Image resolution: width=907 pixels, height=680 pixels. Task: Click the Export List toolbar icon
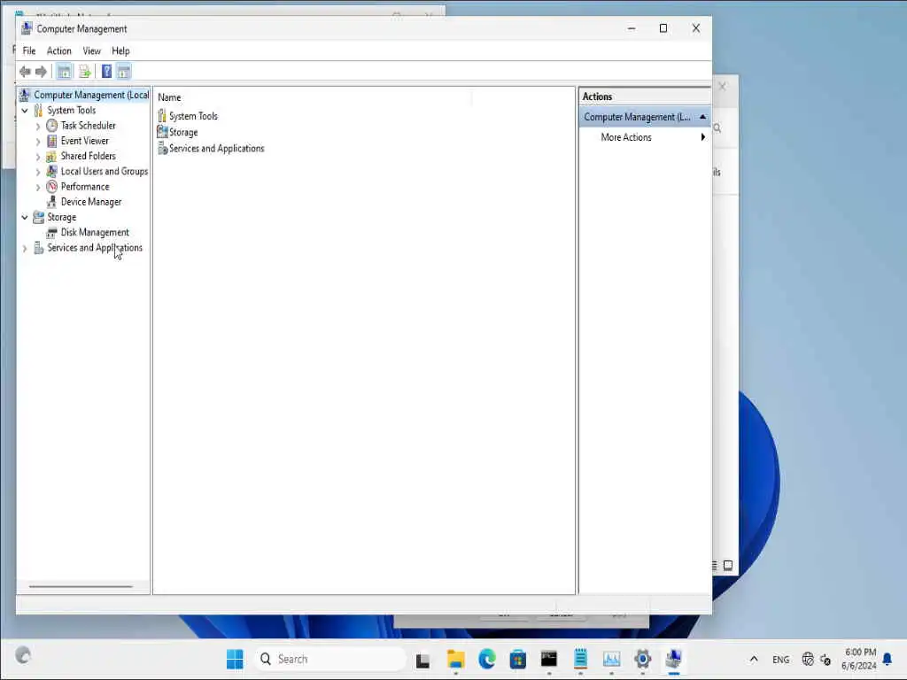click(85, 72)
